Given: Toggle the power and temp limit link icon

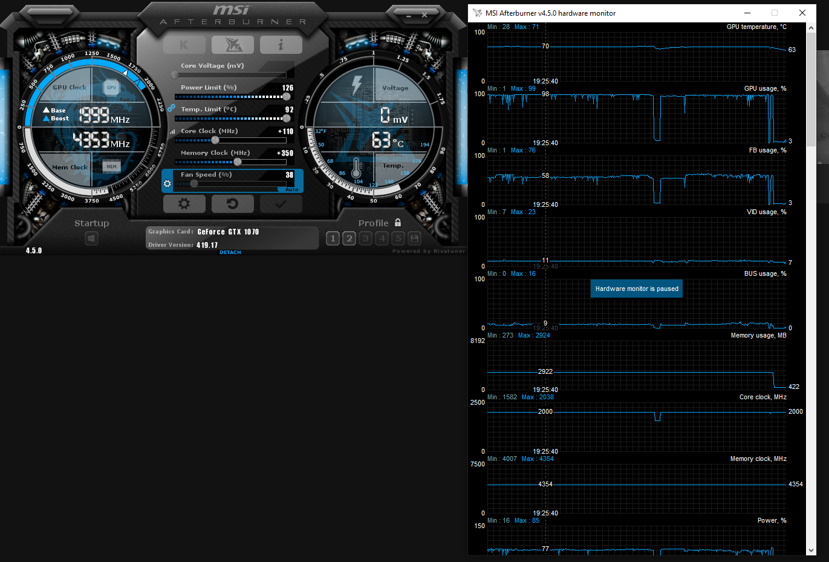Looking at the screenshot, I should point(171,108).
